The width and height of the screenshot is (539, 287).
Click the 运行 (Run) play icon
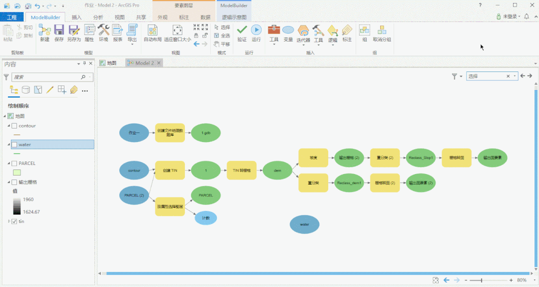256,30
